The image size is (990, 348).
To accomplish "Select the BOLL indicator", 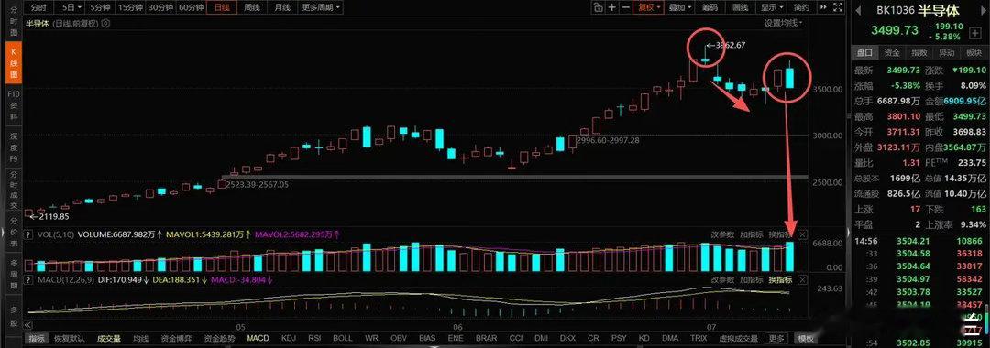I will 343,339.
